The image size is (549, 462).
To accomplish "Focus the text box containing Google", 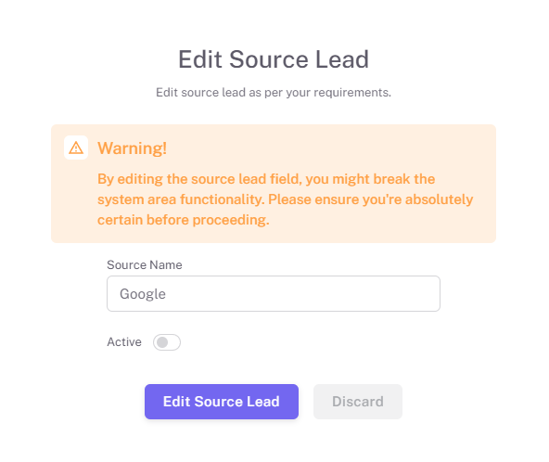I will [x=274, y=293].
